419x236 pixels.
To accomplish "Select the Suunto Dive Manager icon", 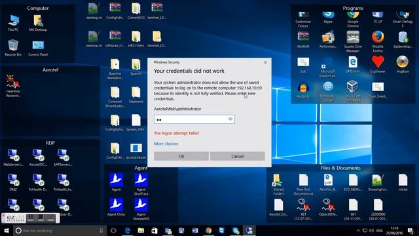I will tap(353, 42).
